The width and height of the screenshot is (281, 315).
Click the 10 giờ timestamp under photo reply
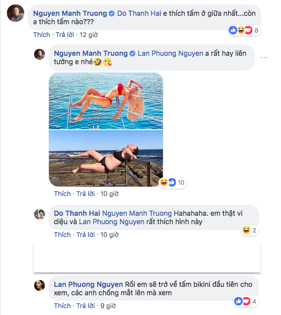tap(110, 194)
